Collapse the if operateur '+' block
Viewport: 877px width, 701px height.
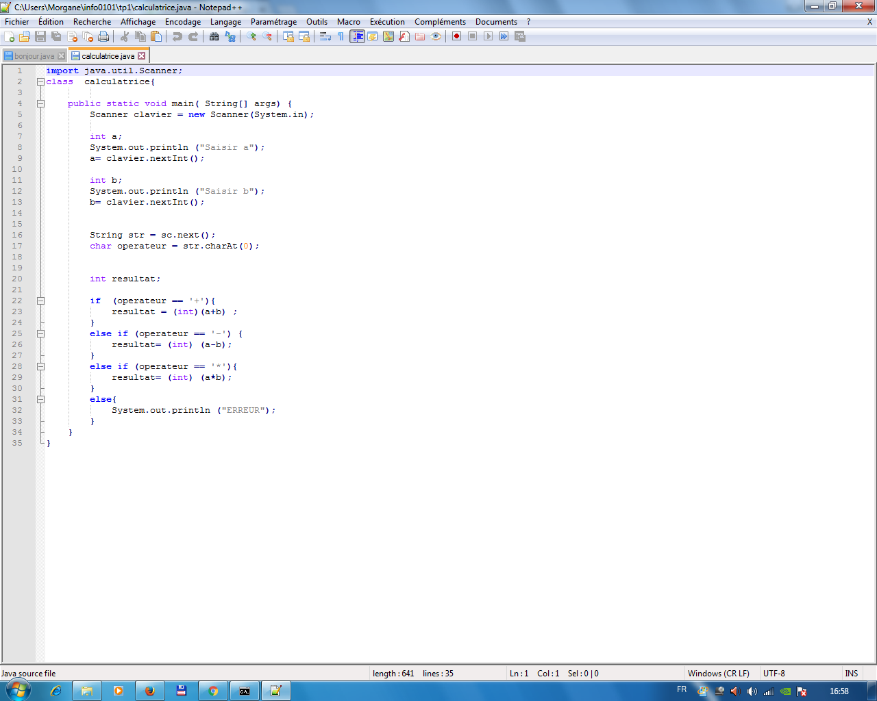coord(41,301)
